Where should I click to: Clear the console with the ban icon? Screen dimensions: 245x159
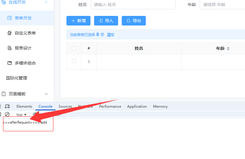click(7, 114)
